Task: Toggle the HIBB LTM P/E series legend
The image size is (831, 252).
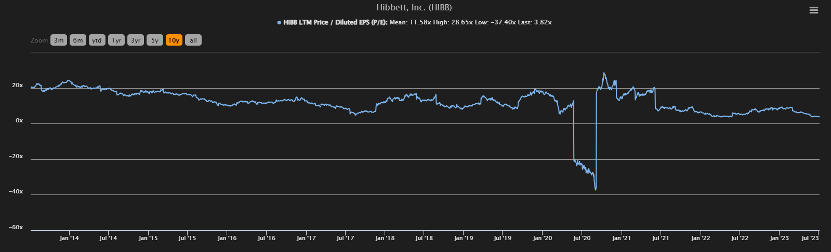Action: coord(414,22)
